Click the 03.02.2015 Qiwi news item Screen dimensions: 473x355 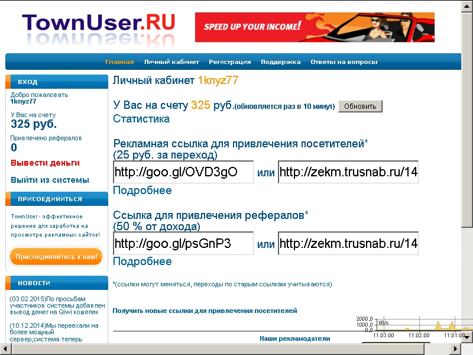pyautogui.click(x=57, y=305)
